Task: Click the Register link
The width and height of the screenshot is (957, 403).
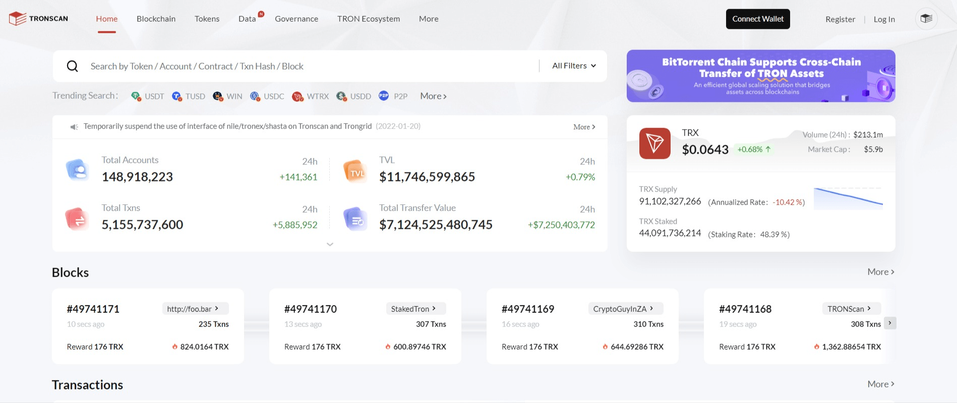Action: pyautogui.click(x=840, y=19)
